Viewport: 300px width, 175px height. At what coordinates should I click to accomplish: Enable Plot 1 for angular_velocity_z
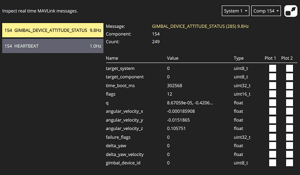pos(273,129)
